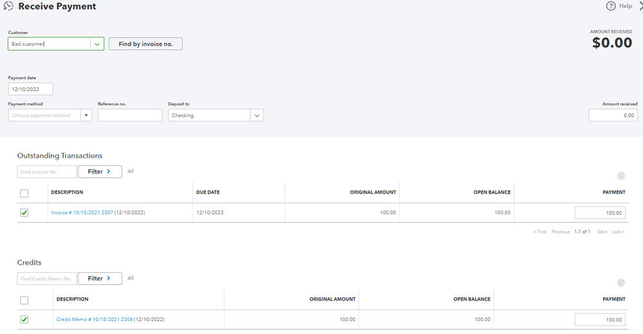
Task: Uncheck the Invoice # 10/15/2021 2307 row
Action: pyautogui.click(x=24, y=212)
